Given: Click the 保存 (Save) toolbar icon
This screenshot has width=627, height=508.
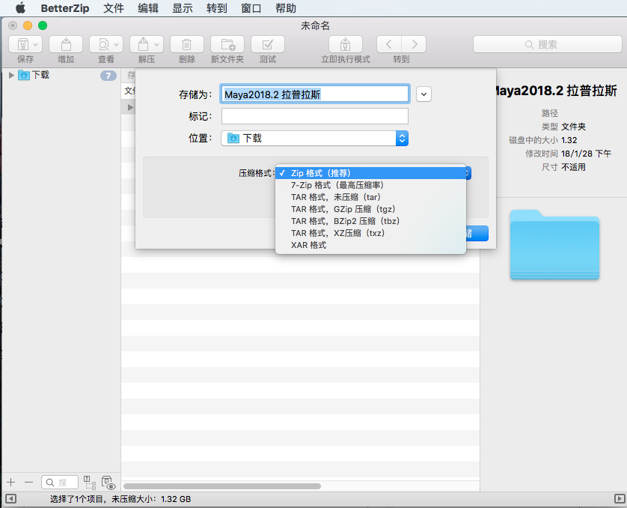Looking at the screenshot, I should coord(25,44).
